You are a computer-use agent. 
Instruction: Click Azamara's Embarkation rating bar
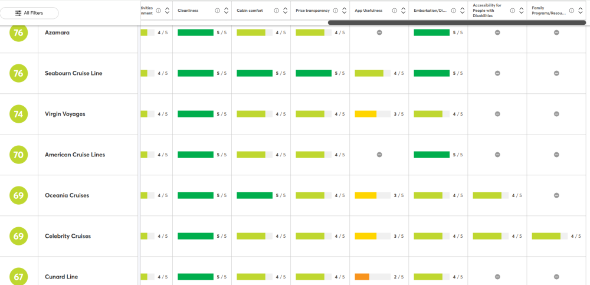click(432, 33)
